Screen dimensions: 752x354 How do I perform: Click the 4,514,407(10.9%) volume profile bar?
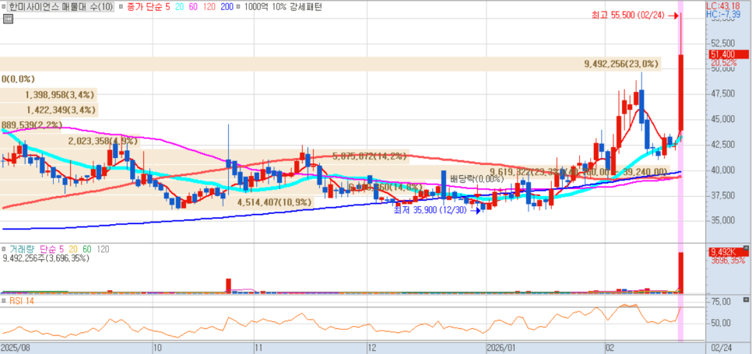click(x=158, y=202)
